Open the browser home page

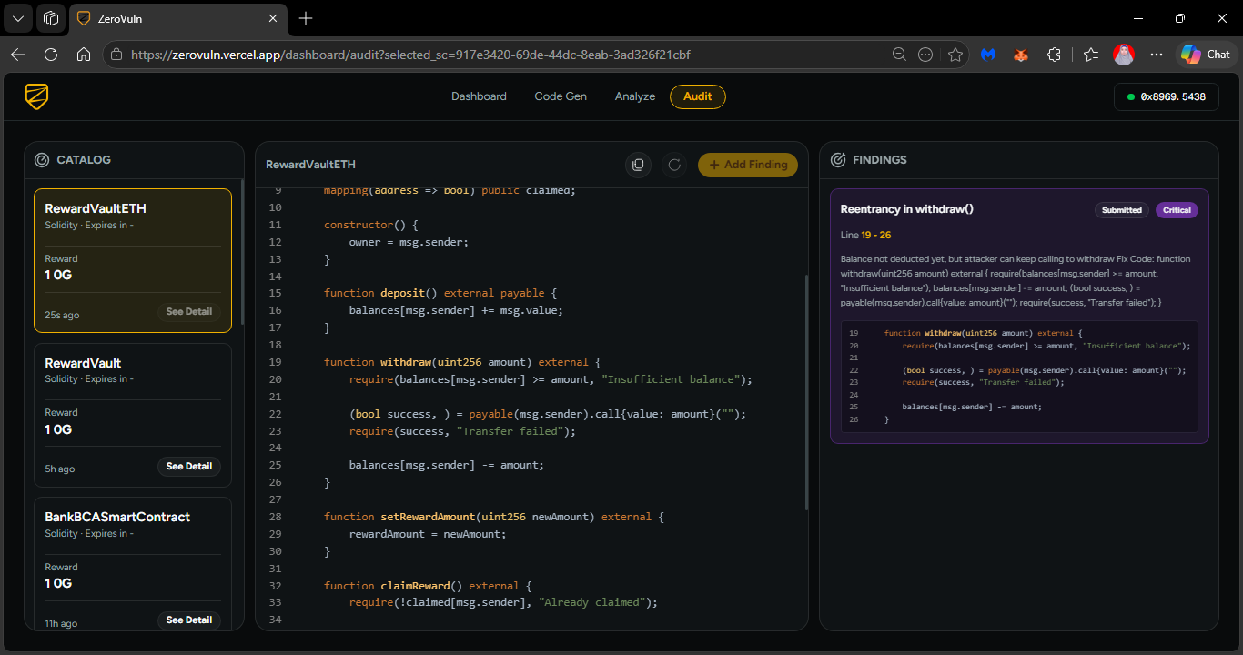coord(84,55)
